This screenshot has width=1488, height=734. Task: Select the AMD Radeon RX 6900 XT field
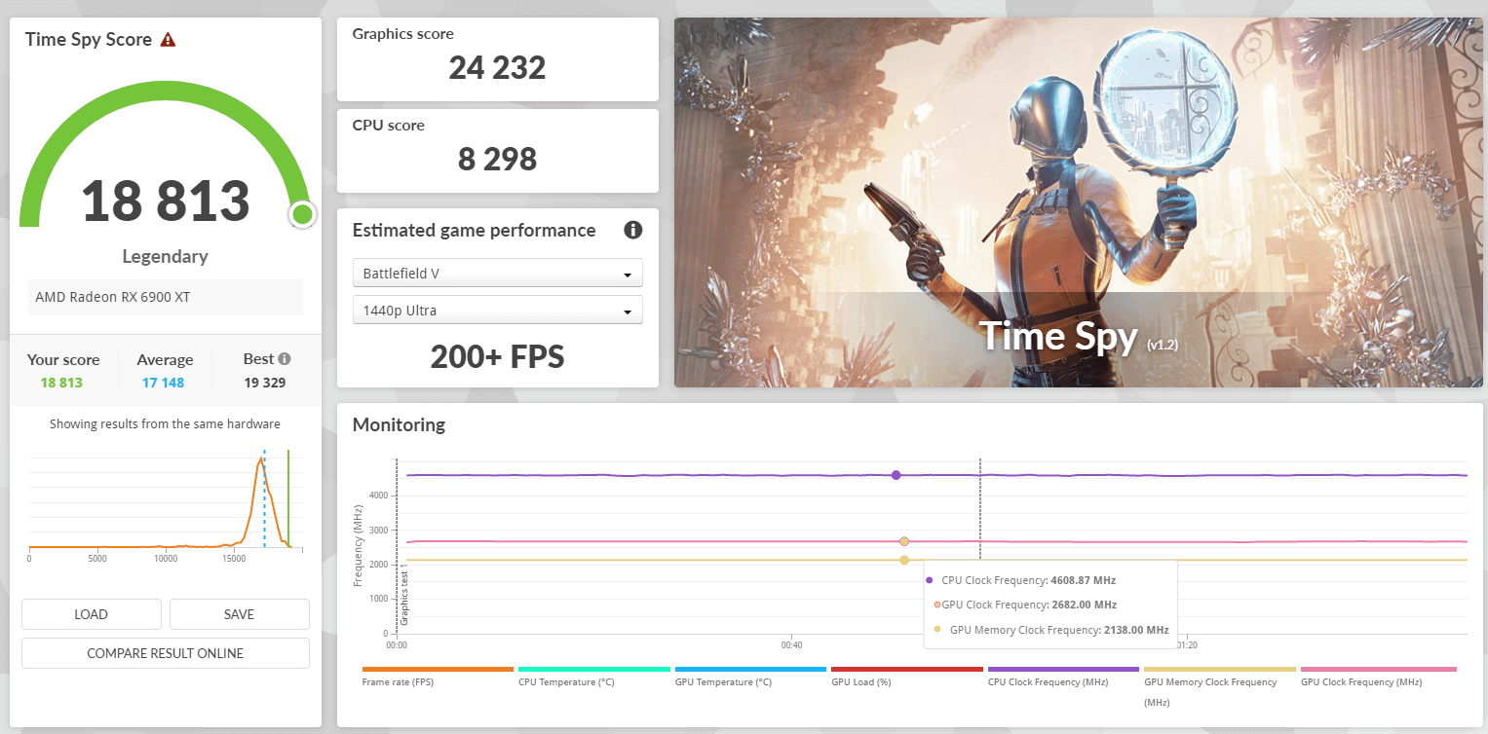click(x=166, y=297)
